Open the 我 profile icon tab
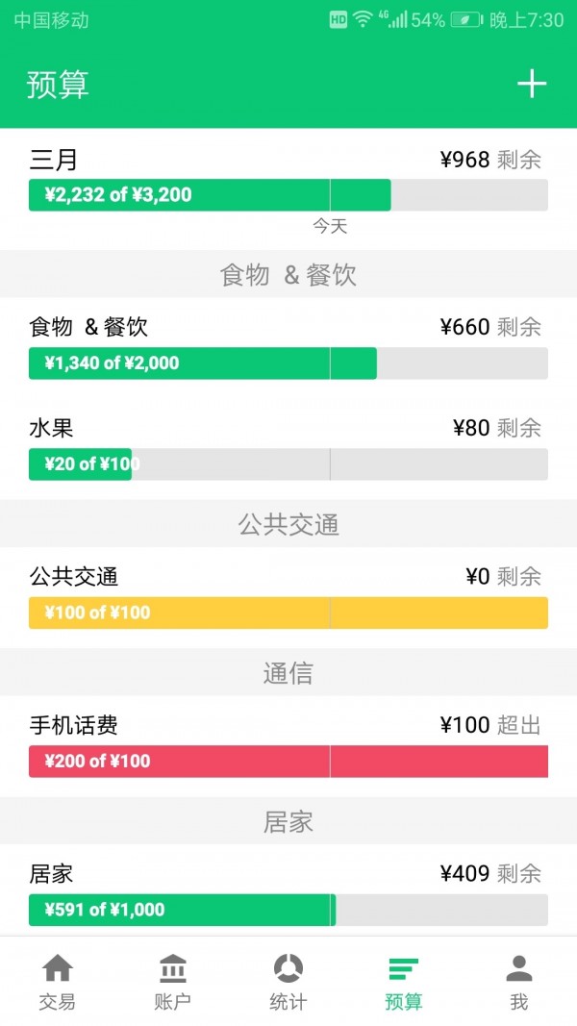This screenshot has height=1026, width=577. coord(519,981)
